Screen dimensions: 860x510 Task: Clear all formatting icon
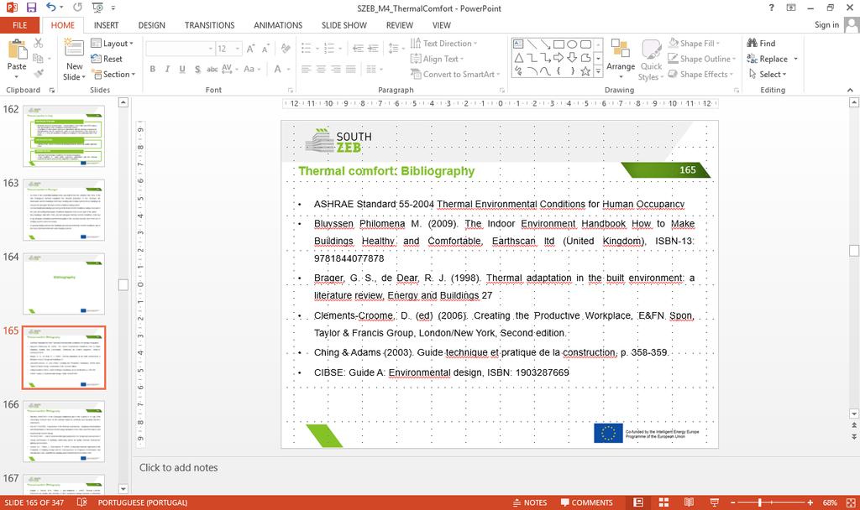pyautogui.click(x=286, y=49)
